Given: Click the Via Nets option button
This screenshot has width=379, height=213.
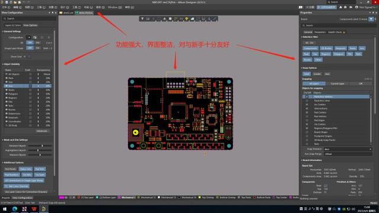Looking at the screenshot, I should pyautogui.click(x=27, y=175).
